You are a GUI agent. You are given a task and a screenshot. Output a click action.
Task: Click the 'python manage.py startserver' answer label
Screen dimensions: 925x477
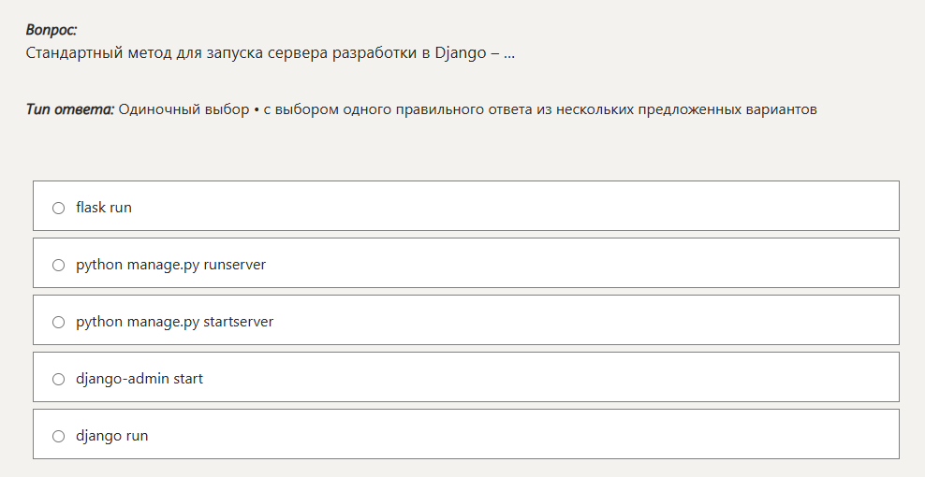174,322
